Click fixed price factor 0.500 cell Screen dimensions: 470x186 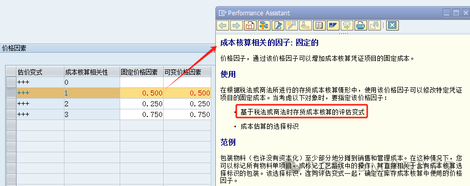point(142,93)
